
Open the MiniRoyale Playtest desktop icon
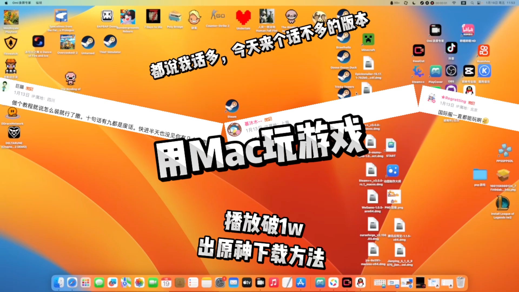point(11,18)
